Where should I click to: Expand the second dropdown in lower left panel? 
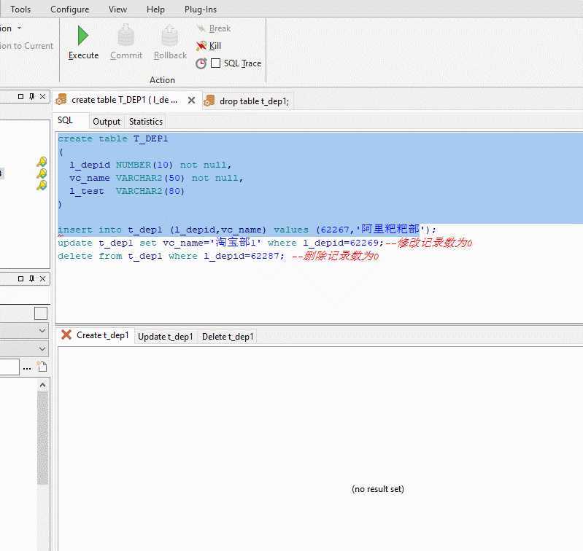pyautogui.click(x=42, y=348)
